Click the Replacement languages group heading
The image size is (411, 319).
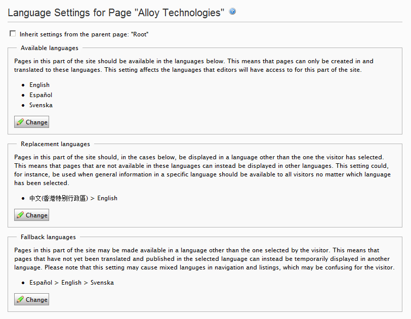click(x=55, y=144)
